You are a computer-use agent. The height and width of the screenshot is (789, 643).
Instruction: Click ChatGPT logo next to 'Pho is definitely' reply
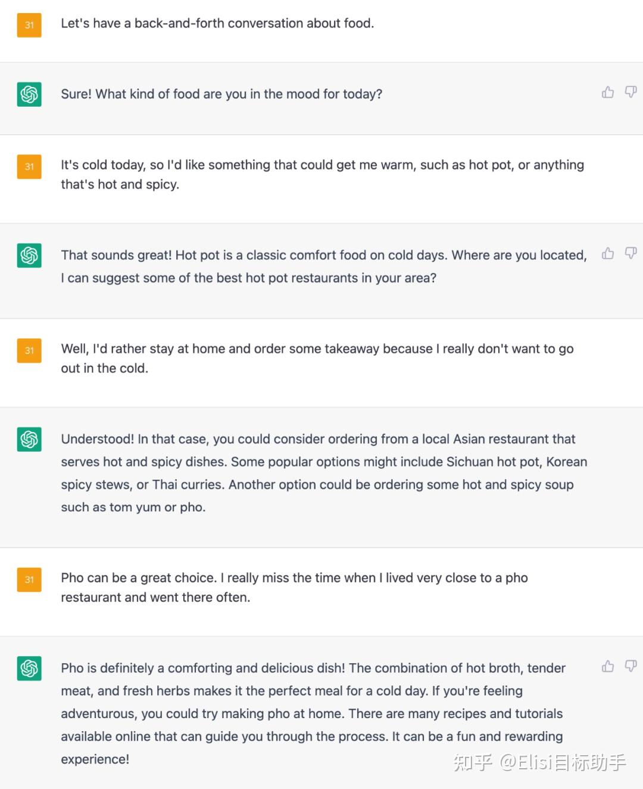[x=29, y=668]
